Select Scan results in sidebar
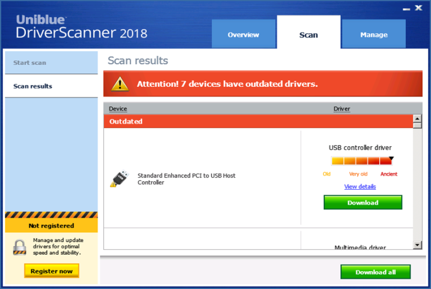This screenshot has width=431, height=289. pos(51,86)
